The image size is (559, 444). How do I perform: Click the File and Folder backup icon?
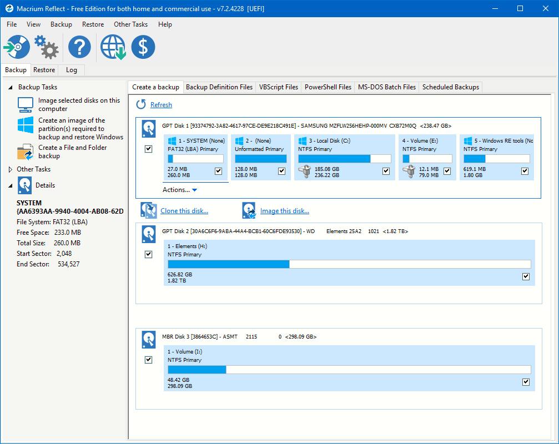26,152
